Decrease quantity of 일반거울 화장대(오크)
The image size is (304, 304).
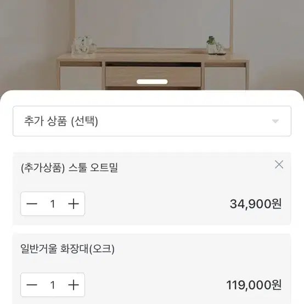pyautogui.click(x=32, y=285)
